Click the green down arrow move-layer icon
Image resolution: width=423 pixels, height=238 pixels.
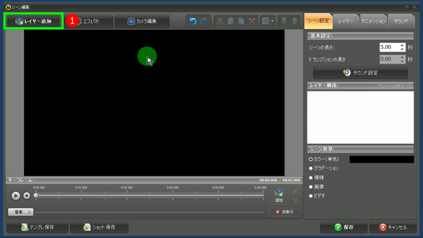coord(284,21)
